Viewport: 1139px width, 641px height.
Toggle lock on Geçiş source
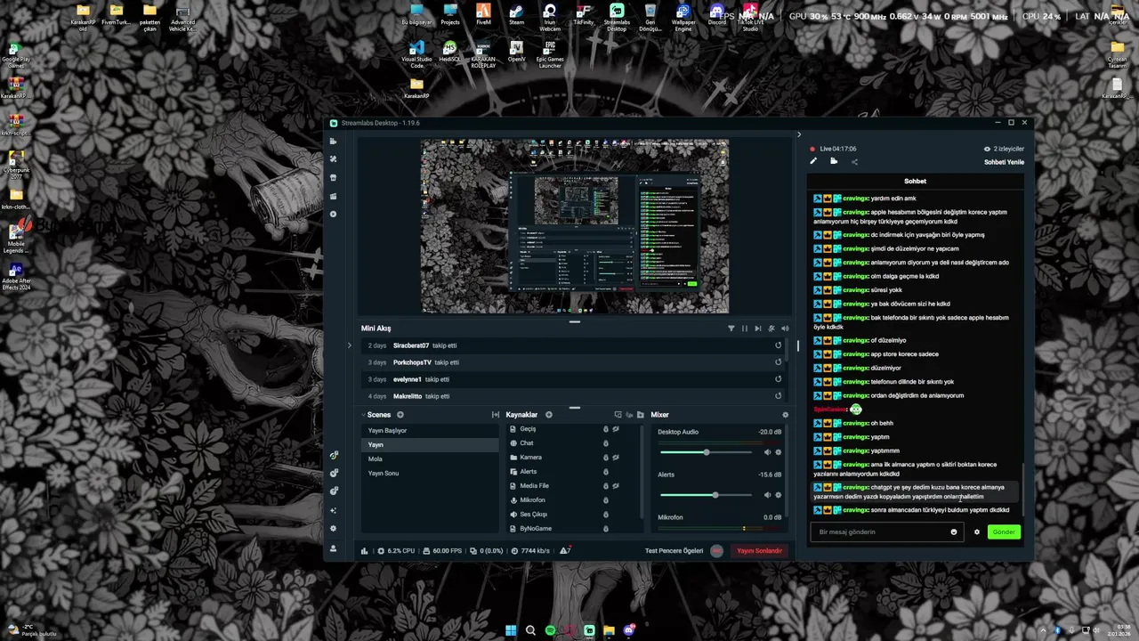[x=606, y=429]
